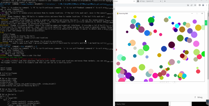
Task: Click the 'CRITICISM:' label in terminal
Action: [4, 43]
